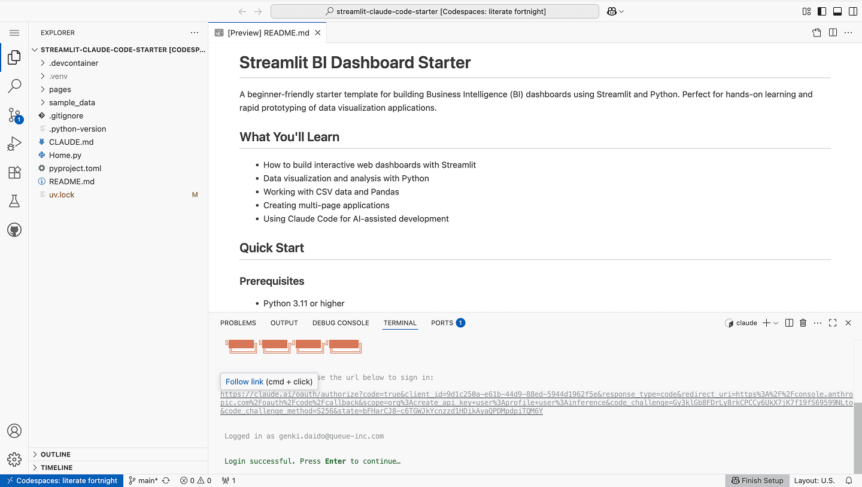Kill terminal with trash icon
862x487 pixels.
click(803, 323)
